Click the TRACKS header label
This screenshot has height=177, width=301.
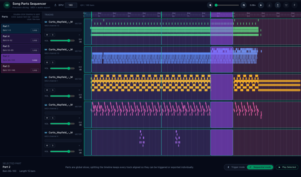[x=49, y=15]
